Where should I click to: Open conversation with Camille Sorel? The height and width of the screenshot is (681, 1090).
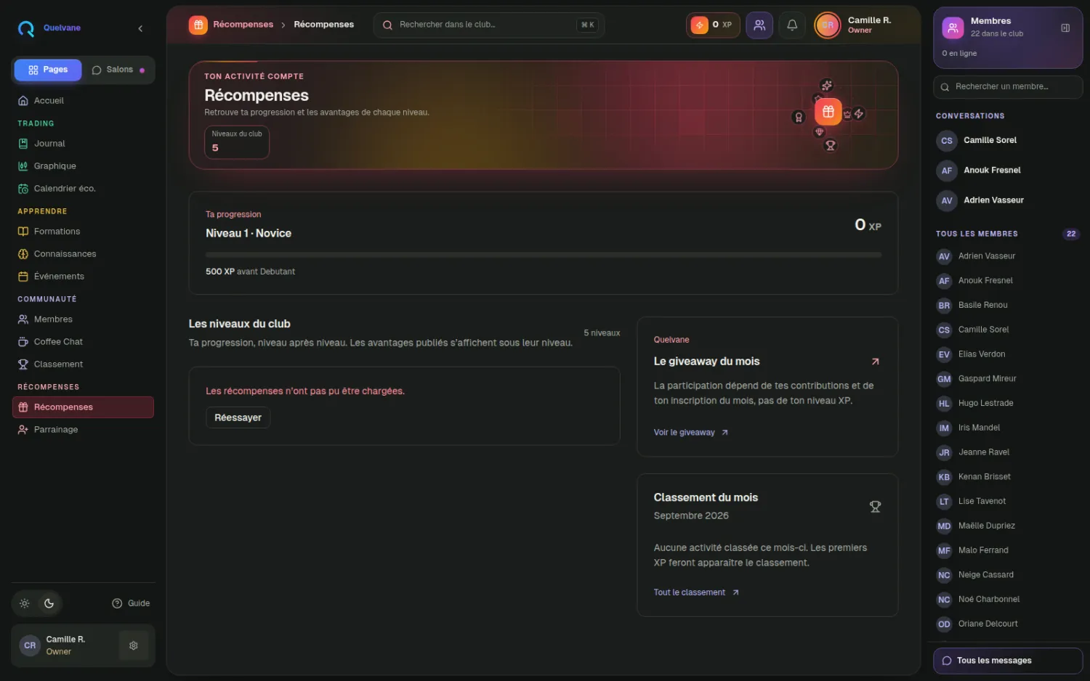pyautogui.click(x=1008, y=140)
